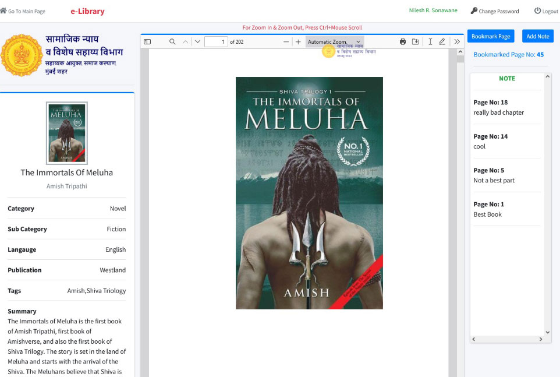560x377 pixels.
Task: Click the power icon
Action: [537, 10]
